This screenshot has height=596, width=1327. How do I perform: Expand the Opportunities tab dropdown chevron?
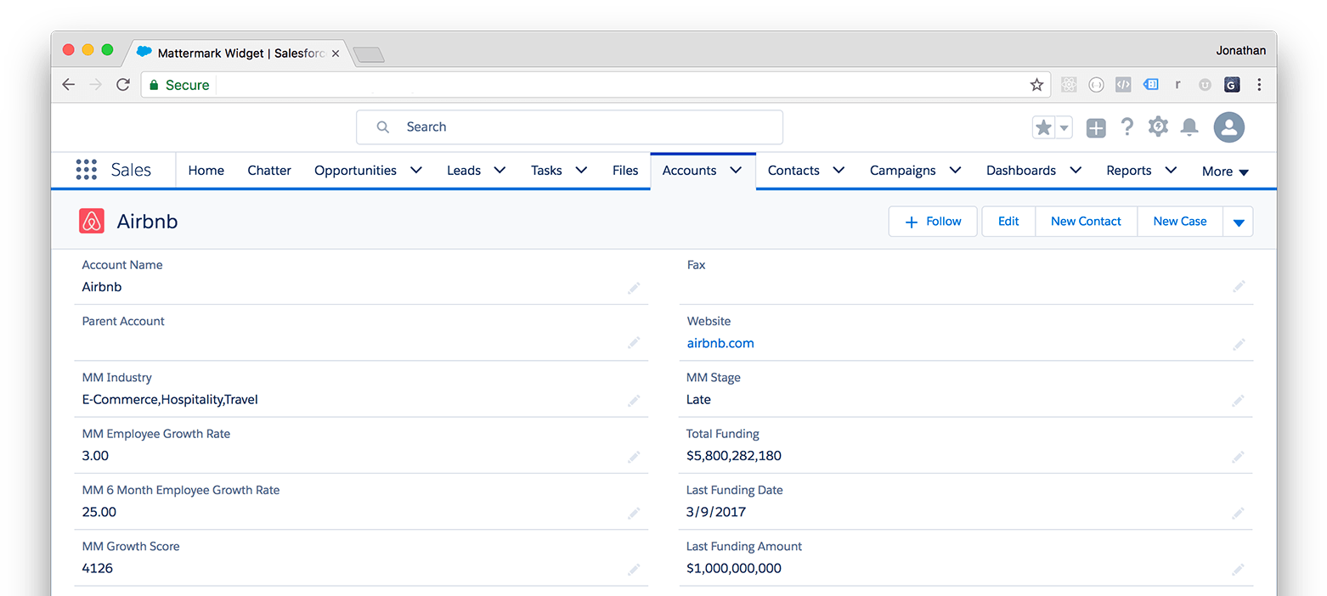(x=416, y=170)
